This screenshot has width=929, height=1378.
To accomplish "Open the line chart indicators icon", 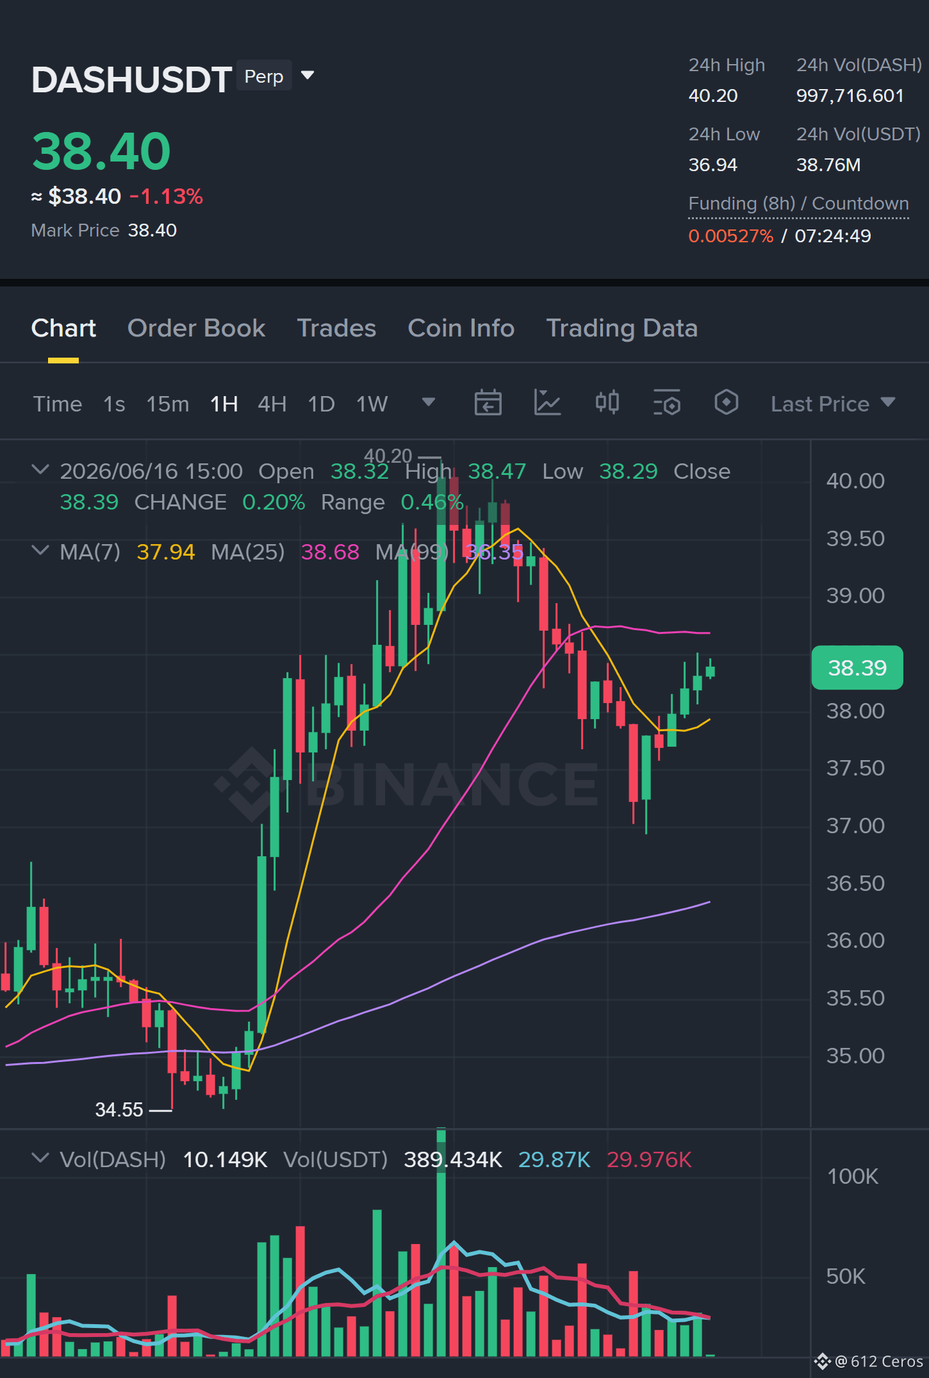I will (x=547, y=403).
